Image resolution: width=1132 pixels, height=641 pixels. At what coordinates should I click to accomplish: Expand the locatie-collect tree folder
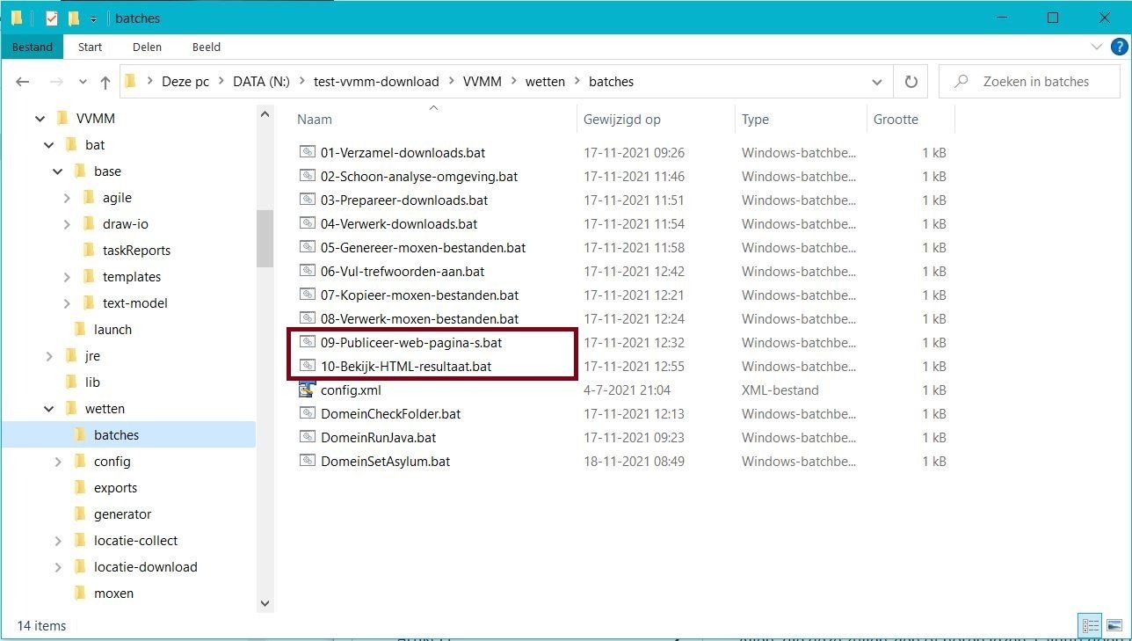(x=58, y=541)
